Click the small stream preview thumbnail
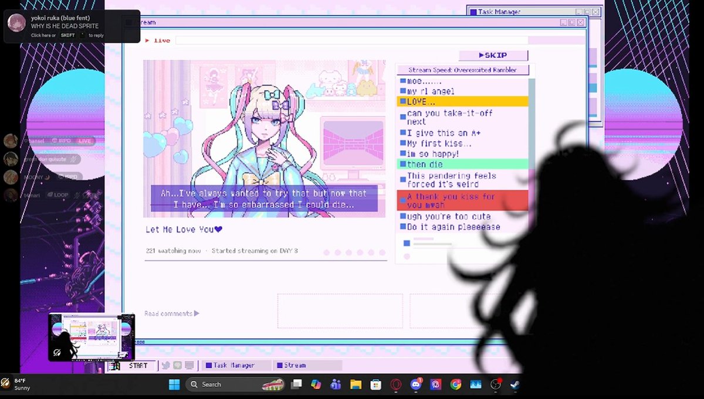 tap(92, 337)
